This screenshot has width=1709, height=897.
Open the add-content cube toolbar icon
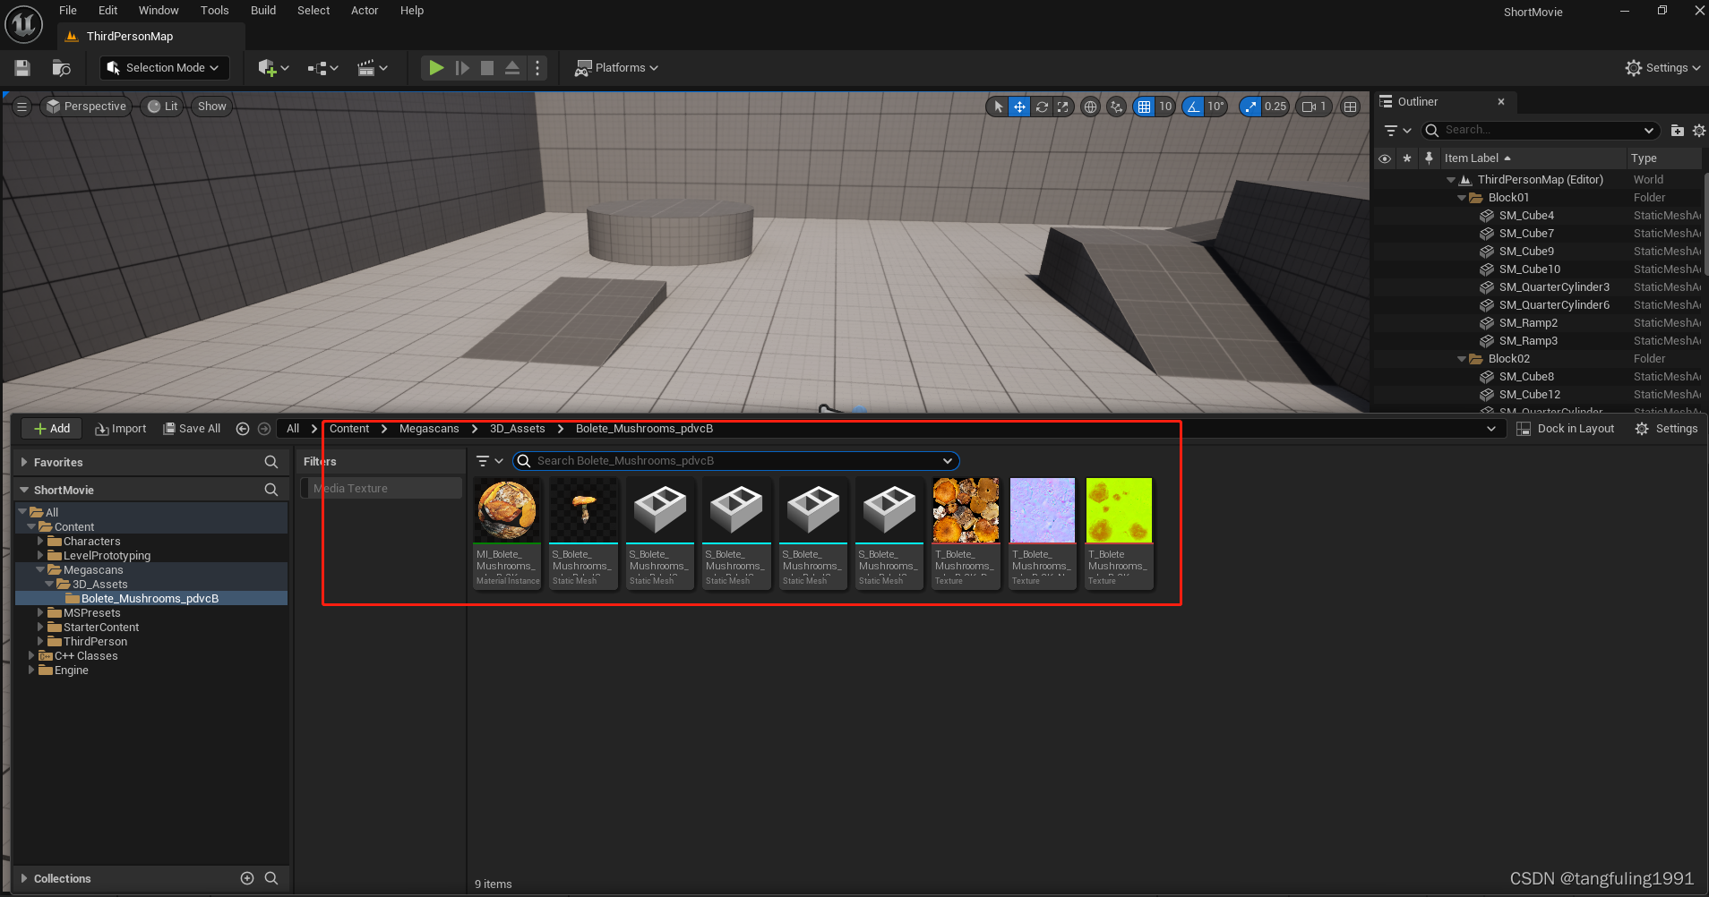click(x=273, y=68)
